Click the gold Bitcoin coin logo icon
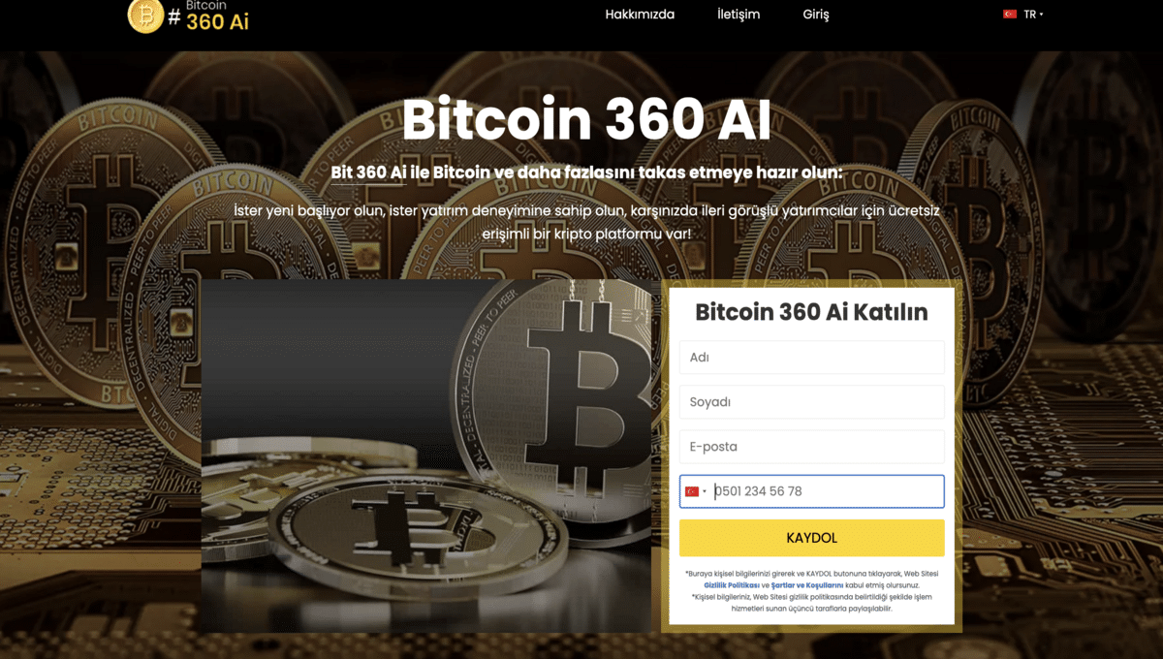The image size is (1163, 659). (145, 16)
